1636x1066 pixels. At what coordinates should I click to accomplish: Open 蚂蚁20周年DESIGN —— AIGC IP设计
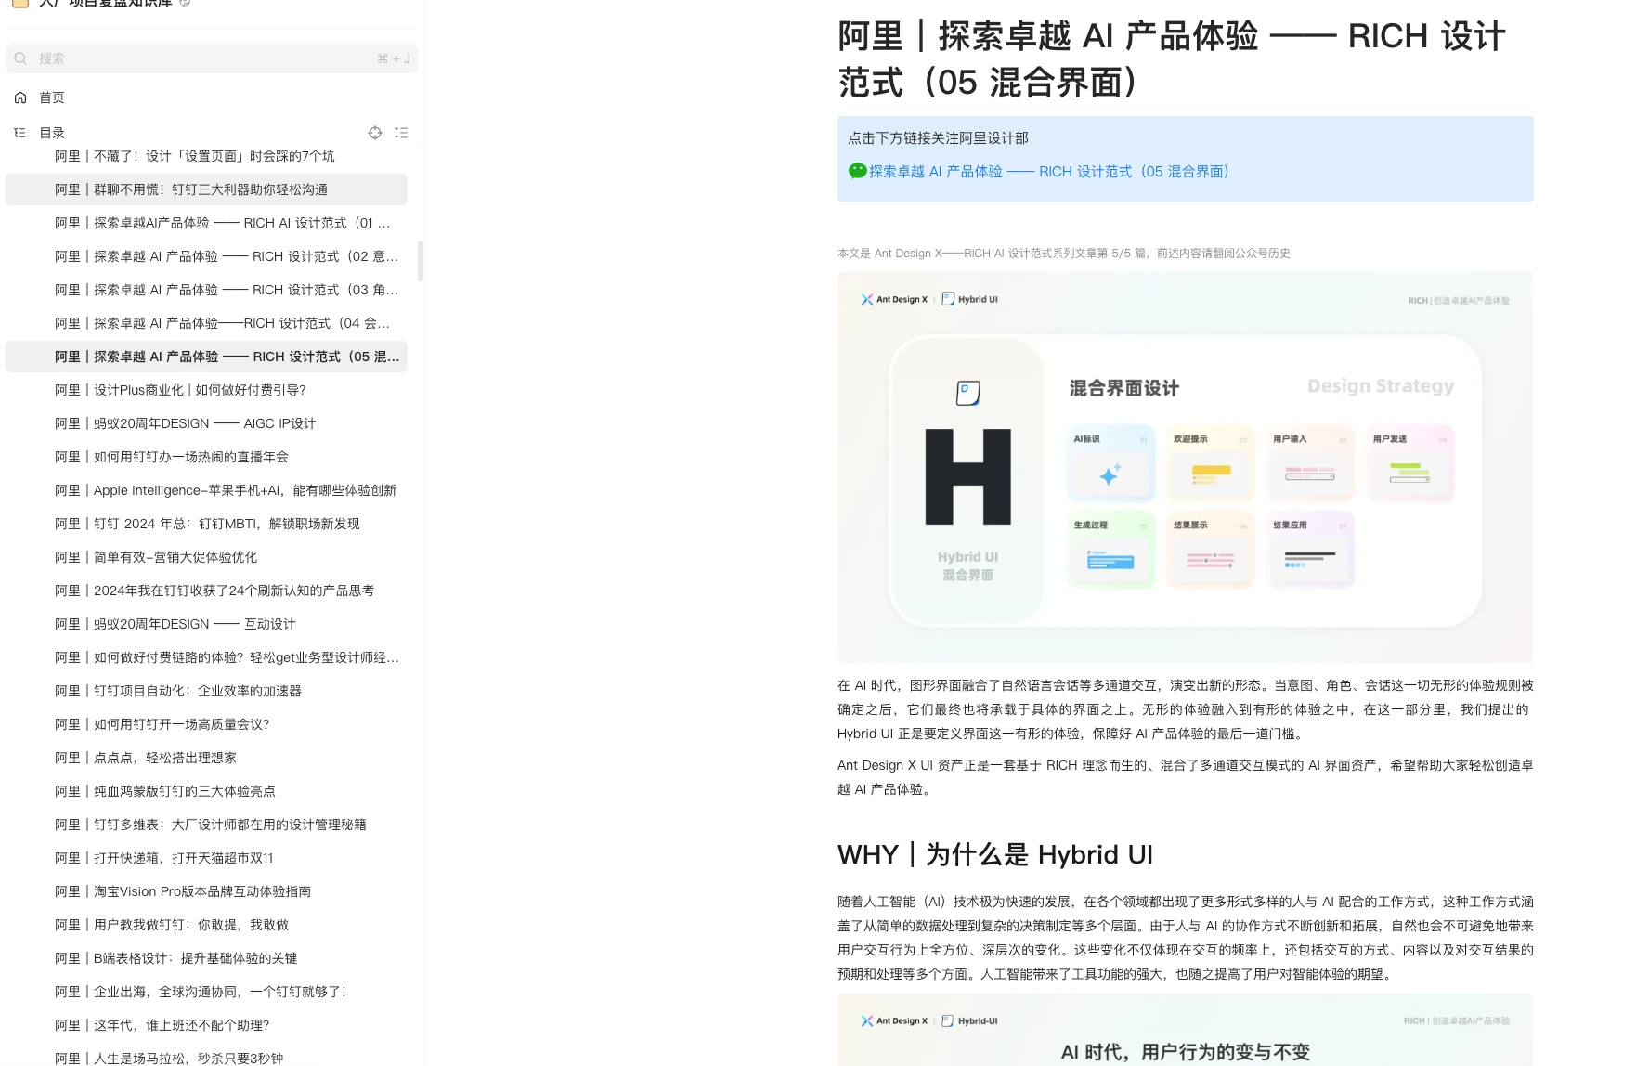pyautogui.click(x=206, y=423)
